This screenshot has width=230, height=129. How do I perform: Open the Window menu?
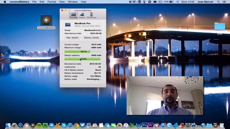pos(73,2)
